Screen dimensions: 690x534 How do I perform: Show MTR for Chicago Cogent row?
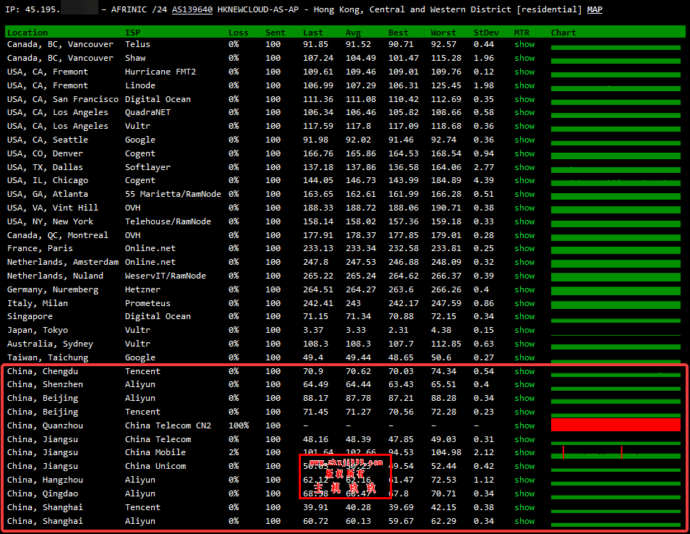(x=524, y=180)
